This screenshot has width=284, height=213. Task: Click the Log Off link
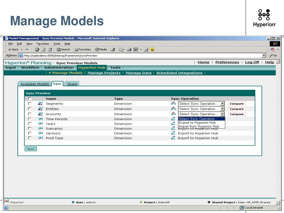pos(252,62)
